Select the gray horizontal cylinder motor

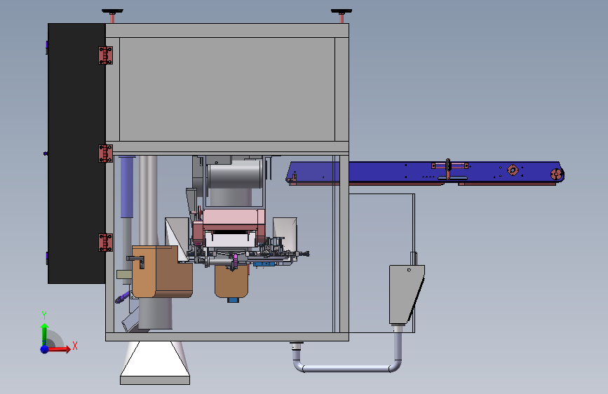pyautogui.click(x=235, y=175)
